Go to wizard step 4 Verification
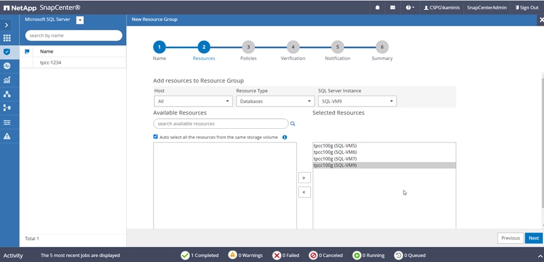 coord(293,47)
